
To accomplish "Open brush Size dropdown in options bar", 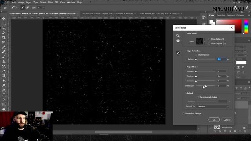I will pos(44,8).
